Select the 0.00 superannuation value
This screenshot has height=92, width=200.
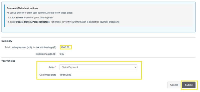pos(62,54)
